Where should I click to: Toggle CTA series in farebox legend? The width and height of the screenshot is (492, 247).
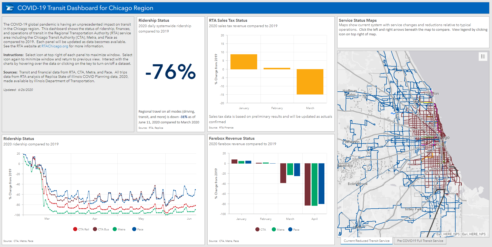pos(261,230)
